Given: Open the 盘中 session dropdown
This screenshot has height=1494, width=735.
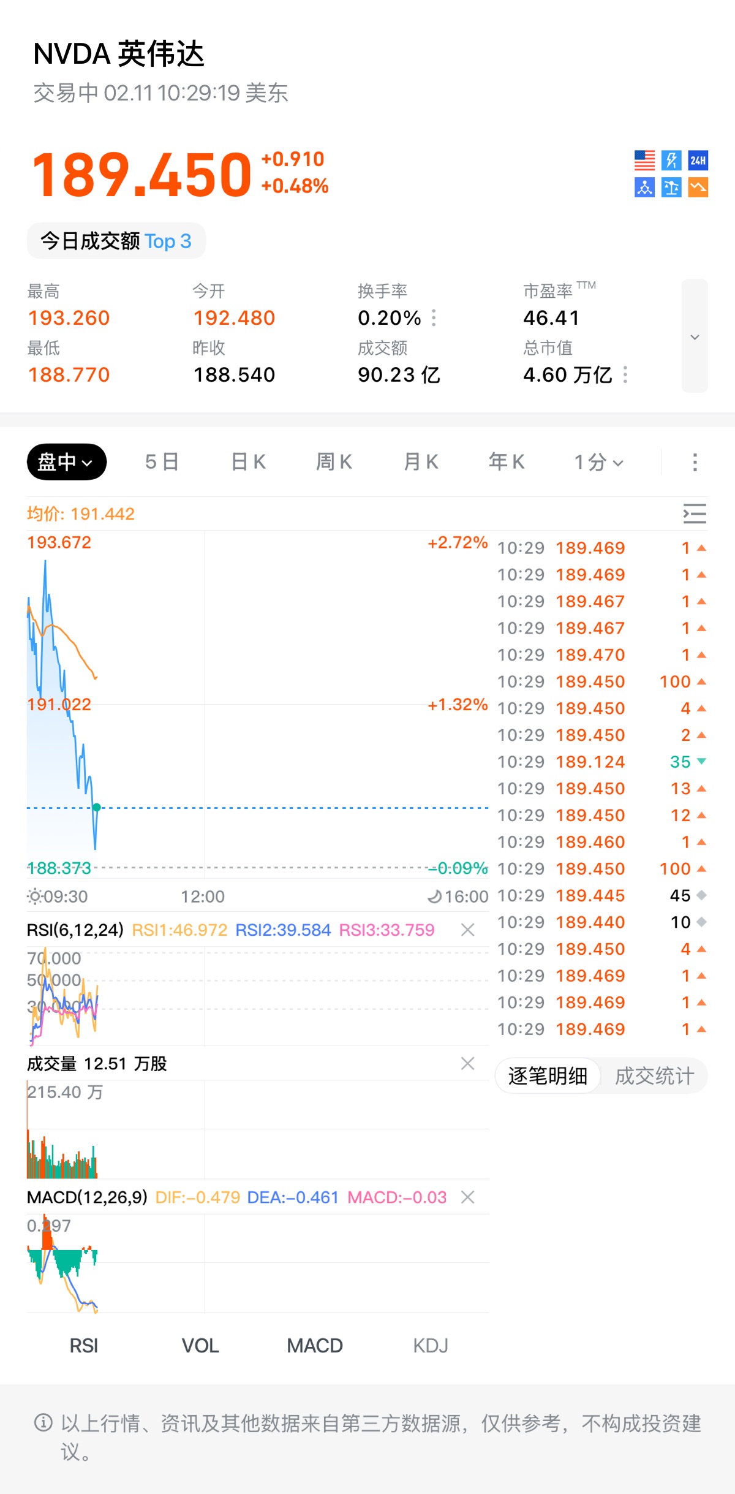Looking at the screenshot, I should 66,462.
